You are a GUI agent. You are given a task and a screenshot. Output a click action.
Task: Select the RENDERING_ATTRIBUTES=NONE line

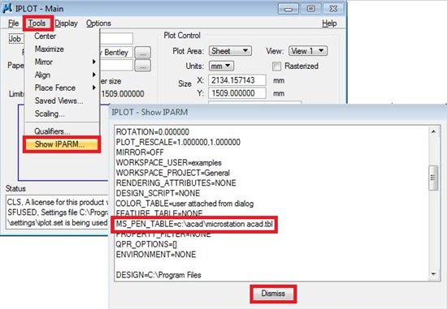click(x=176, y=183)
